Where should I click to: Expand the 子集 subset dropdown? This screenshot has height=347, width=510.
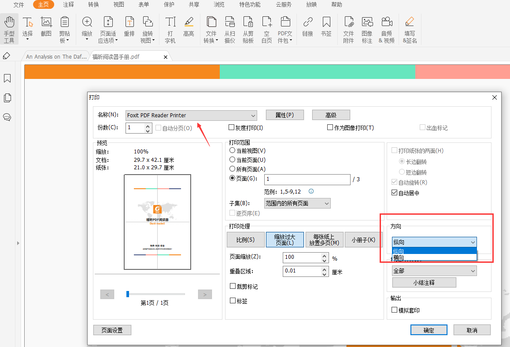coord(297,203)
